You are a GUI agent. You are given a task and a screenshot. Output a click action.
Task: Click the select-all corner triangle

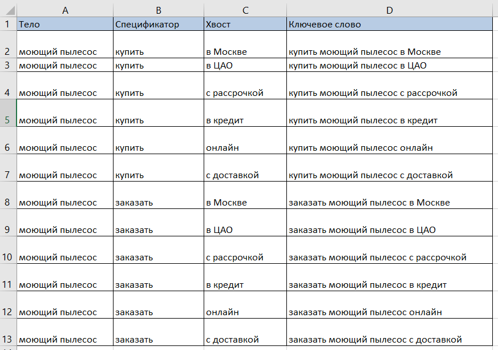pos(10,10)
